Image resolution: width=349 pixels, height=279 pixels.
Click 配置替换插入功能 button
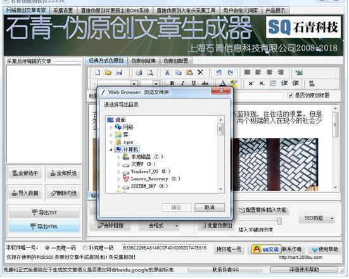pyautogui.click(x=263, y=210)
